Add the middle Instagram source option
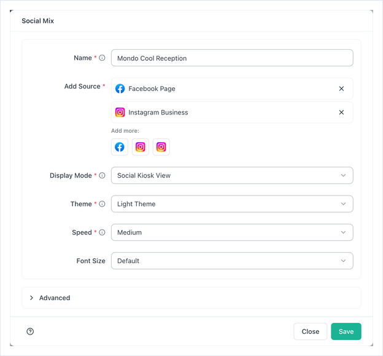The image size is (383, 356). [141, 147]
